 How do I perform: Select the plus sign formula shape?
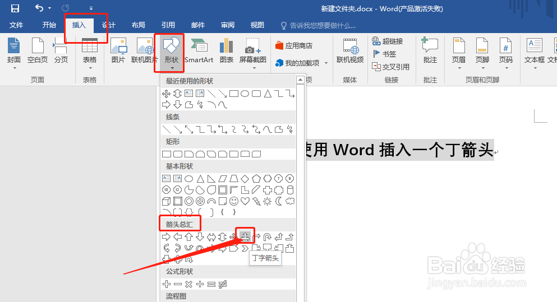click(x=166, y=284)
